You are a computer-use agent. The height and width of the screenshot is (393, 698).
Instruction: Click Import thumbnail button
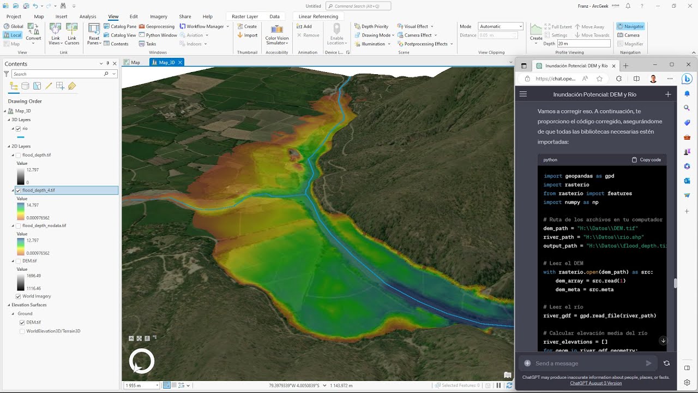(247, 35)
